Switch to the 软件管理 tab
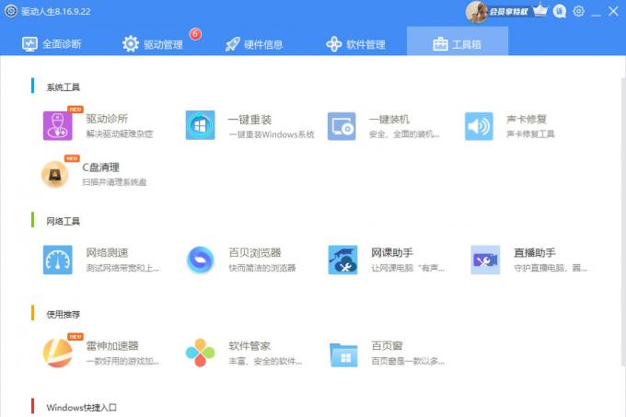Screen dimensions: 626x417 point(355,44)
